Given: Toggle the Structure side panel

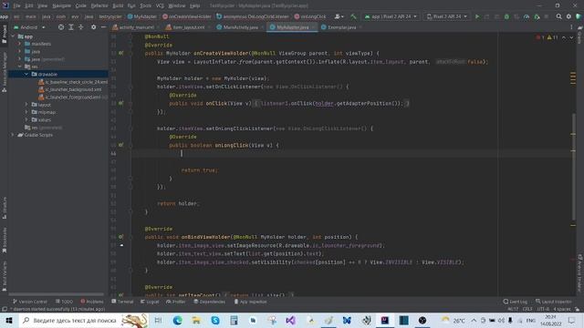Looking at the screenshot, I should pyautogui.click(x=4, y=208).
